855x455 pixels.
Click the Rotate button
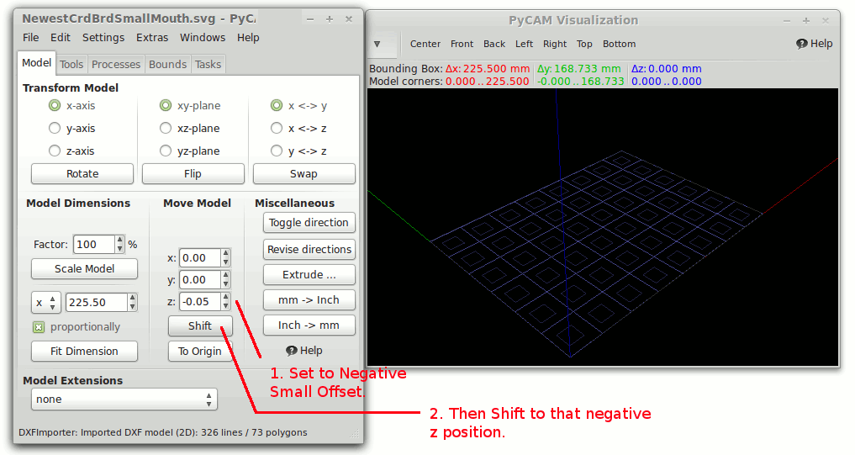point(82,174)
